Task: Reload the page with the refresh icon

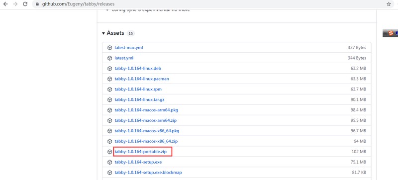Action: tap(25, 4)
